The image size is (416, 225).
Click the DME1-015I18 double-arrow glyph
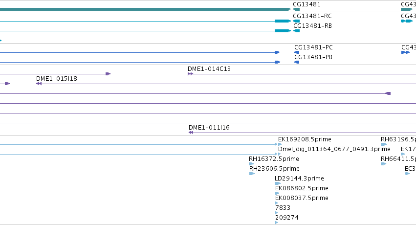pyautogui.click(x=39, y=84)
